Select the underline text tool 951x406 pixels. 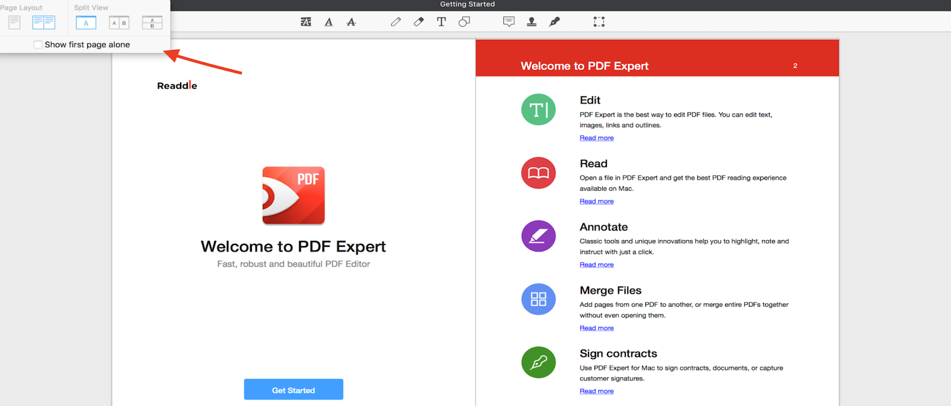pos(329,22)
